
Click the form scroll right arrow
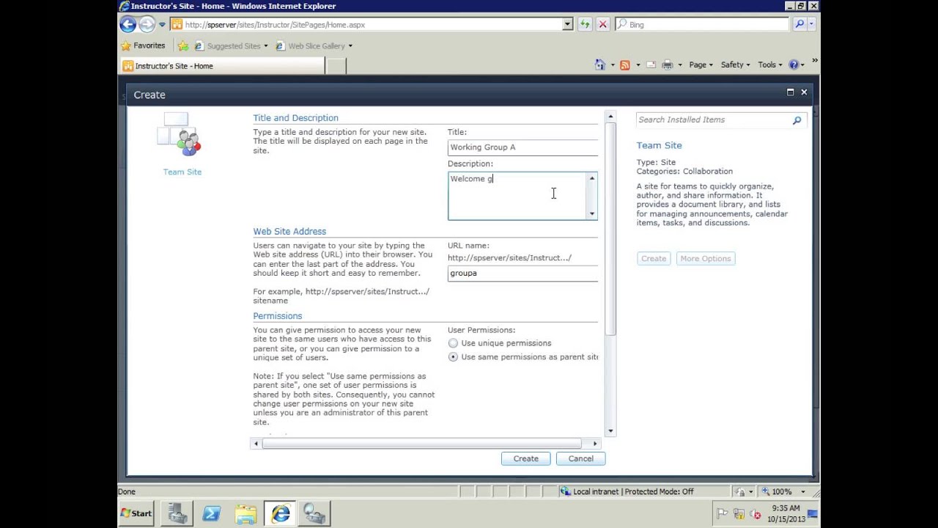[595, 443]
